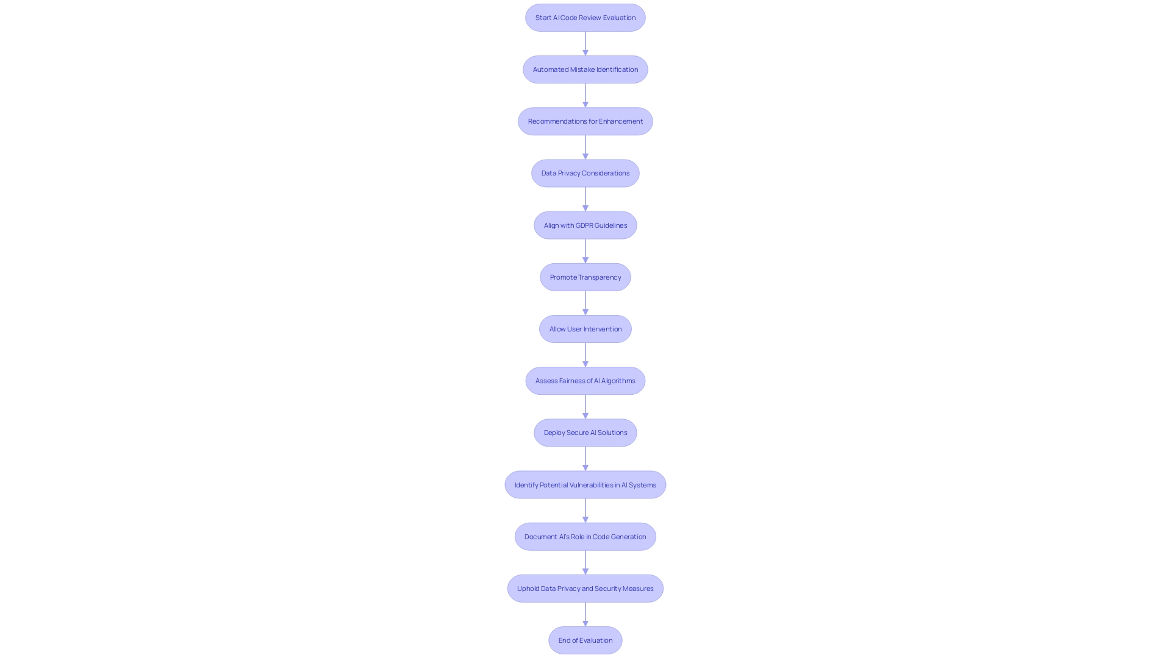1171x658 pixels.
Task: Scroll down to End of Evaluation node
Action: (585, 640)
